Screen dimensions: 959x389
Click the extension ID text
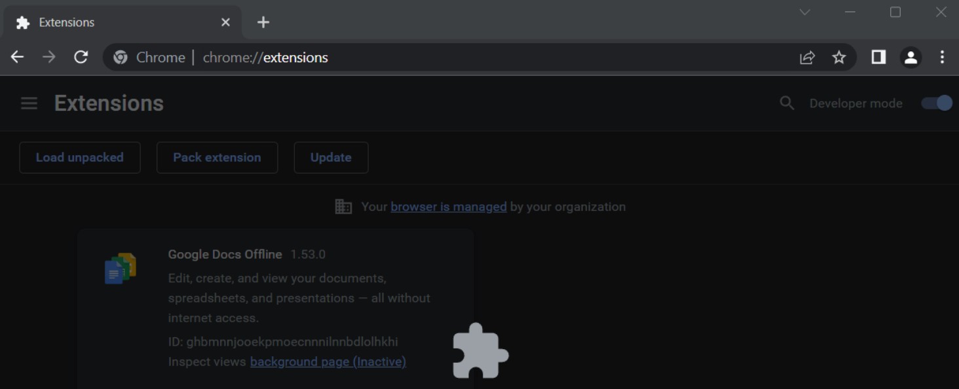coord(283,342)
